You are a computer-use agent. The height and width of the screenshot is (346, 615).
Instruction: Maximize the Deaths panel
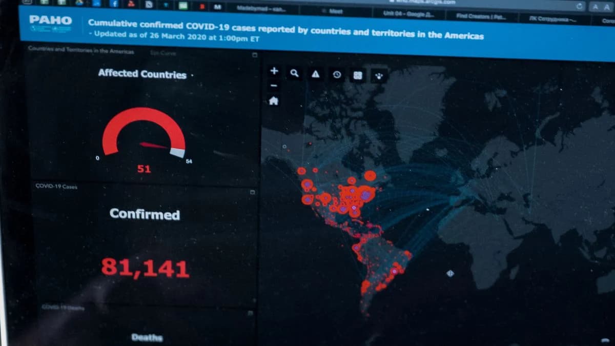[x=250, y=313]
